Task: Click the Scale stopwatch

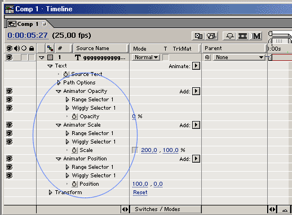Action: click(74, 150)
